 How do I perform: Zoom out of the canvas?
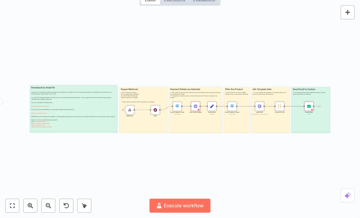coord(48,206)
